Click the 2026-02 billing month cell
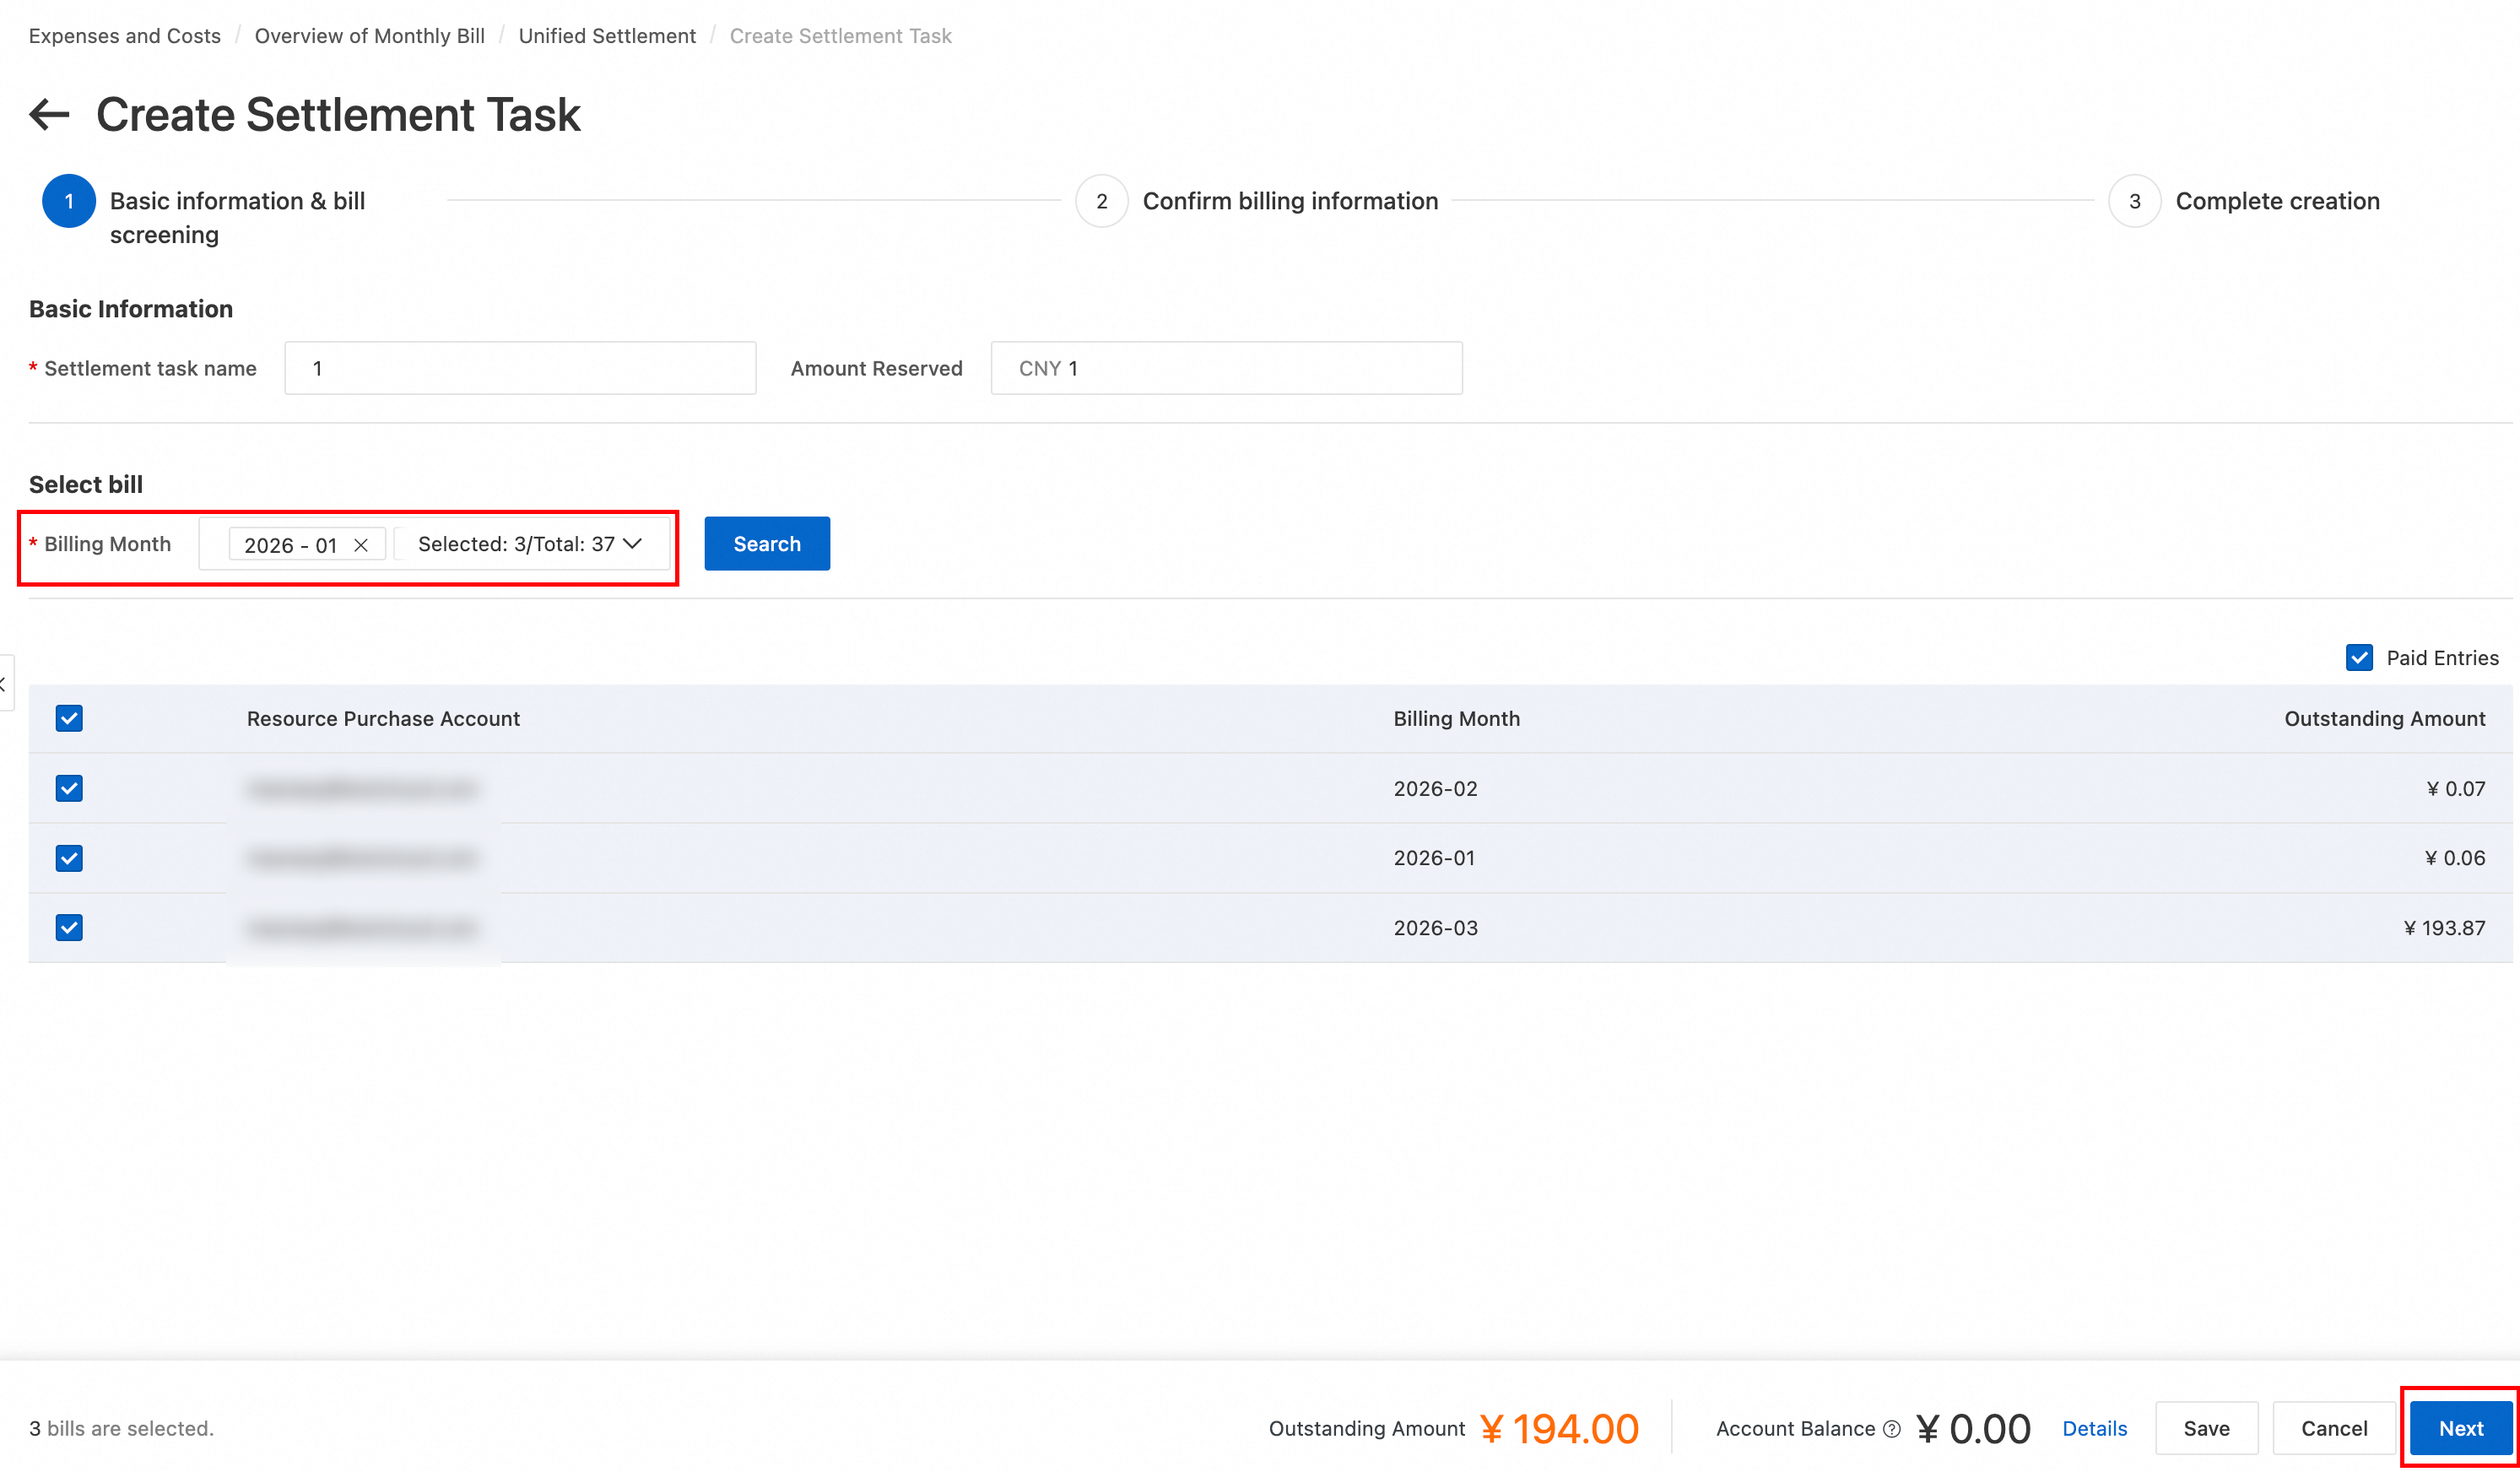2520x1472 pixels. 1435,788
